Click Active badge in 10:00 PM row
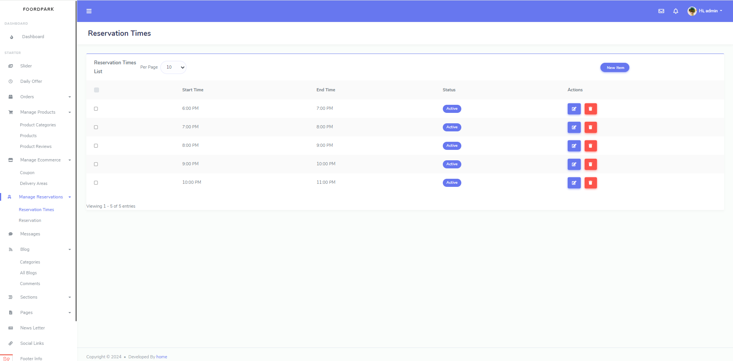 pos(452,183)
